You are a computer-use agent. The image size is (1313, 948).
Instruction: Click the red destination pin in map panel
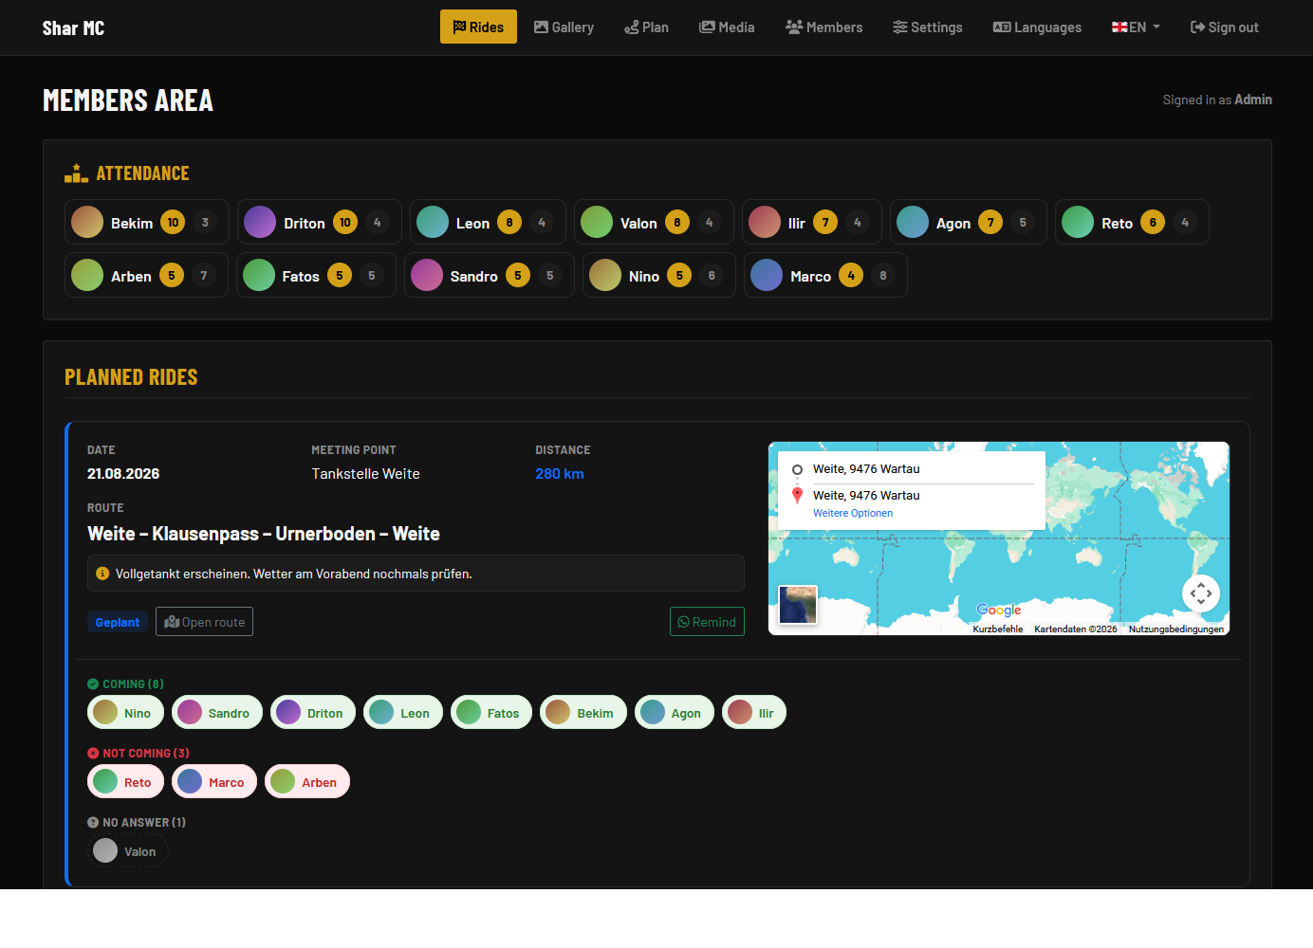click(x=797, y=496)
